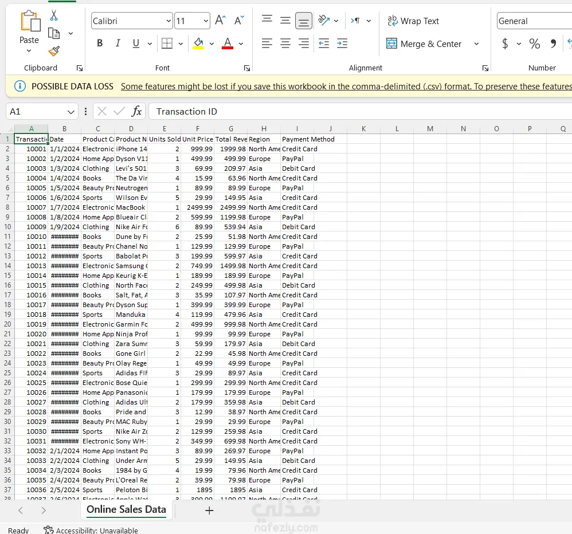This screenshot has height=534, width=572.
Task: Click the Increase Font Size icon
Action: tap(220, 20)
